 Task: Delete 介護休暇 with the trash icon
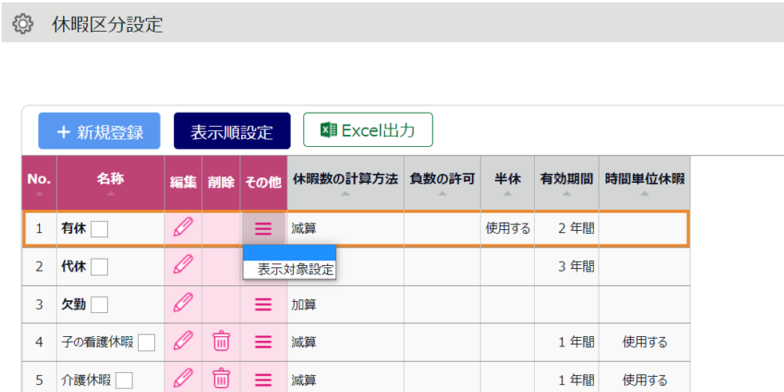[x=221, y=379]
